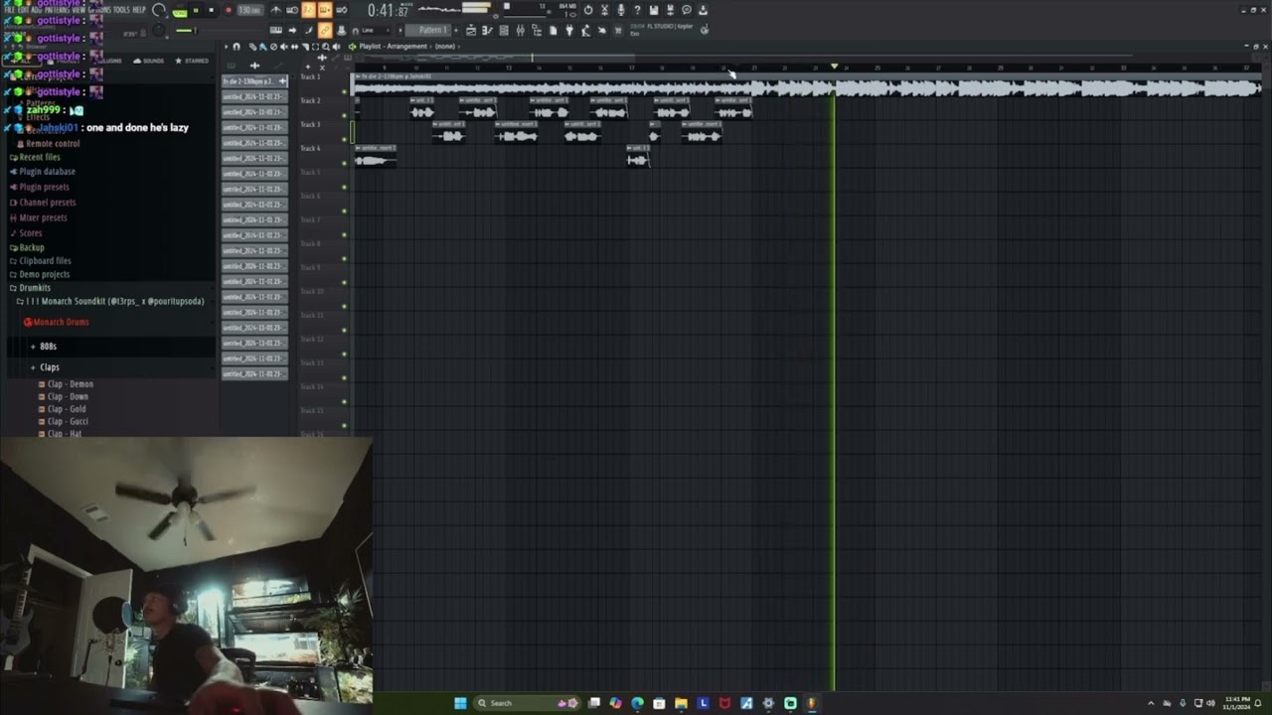Click the arrow left of Pattern 1
1272x715 pixels.
point(399,30)
